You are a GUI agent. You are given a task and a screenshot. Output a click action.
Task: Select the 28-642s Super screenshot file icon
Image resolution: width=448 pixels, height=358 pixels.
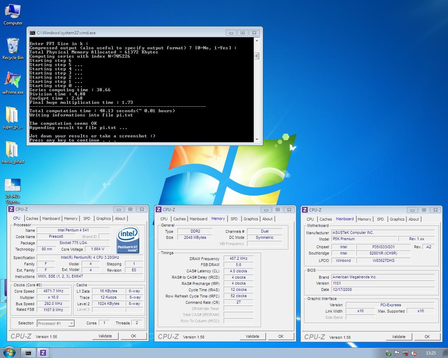click(x=13, y=191)
